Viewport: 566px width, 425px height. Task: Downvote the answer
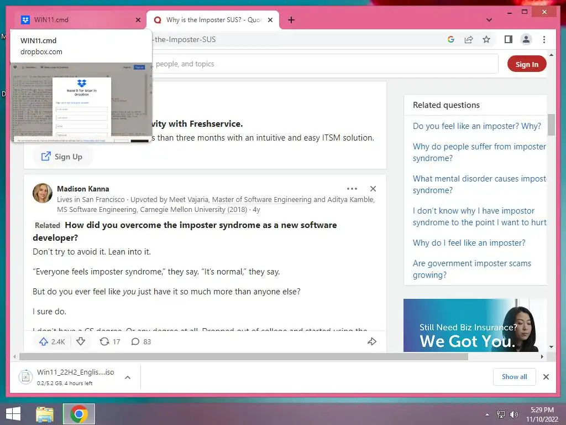tap(81, 341)
